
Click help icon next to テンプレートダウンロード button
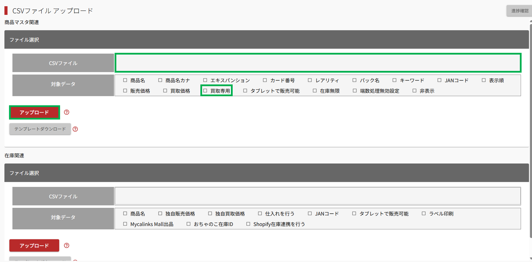[75, 129]
